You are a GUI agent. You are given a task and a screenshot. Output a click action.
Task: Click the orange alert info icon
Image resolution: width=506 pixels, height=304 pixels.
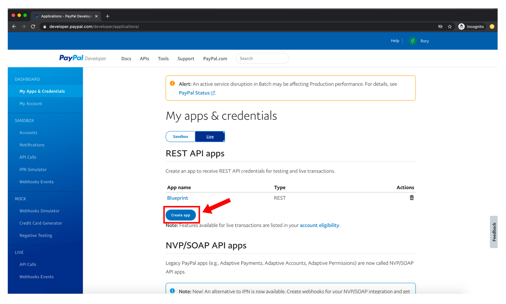click(x=172, y=83)
